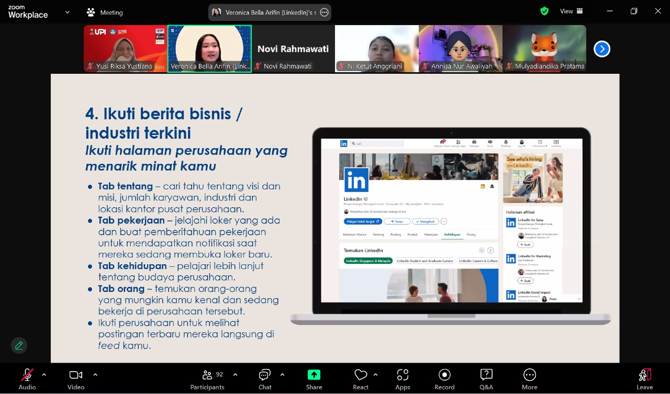This screenshot has height=394, width=670.
Task: Open the Chat panel
Action: click(265, 379)
